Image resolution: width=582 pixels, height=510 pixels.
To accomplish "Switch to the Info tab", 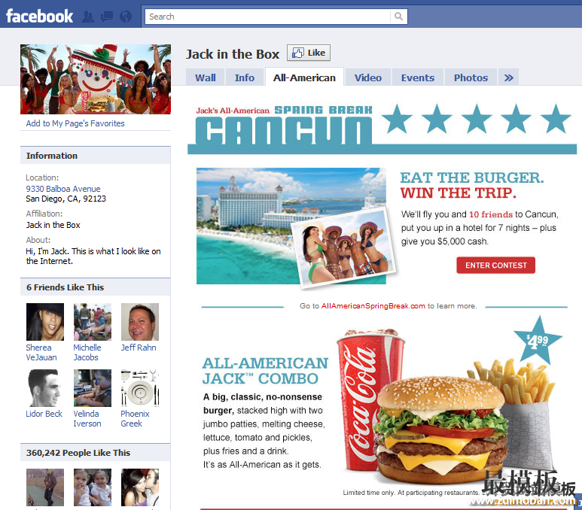I will [x=244, y=77].
